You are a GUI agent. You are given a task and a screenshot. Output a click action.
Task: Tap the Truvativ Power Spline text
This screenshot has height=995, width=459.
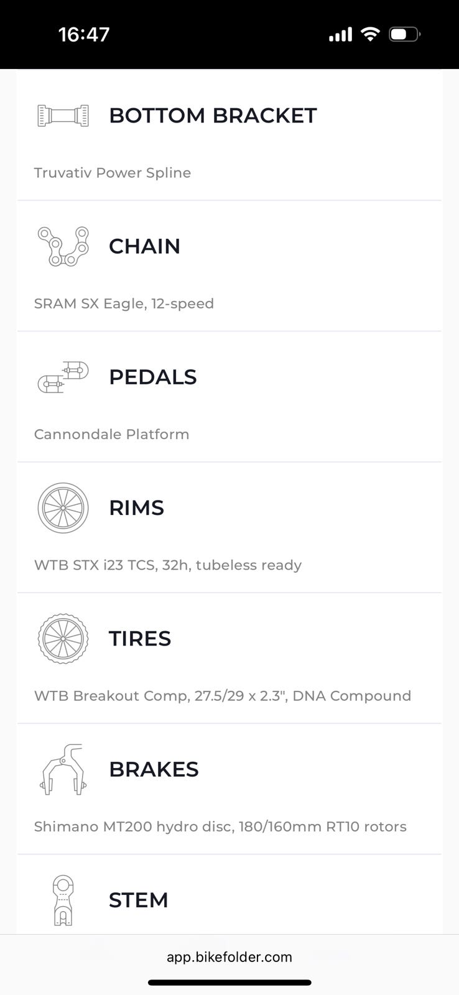tap(113, 173)
